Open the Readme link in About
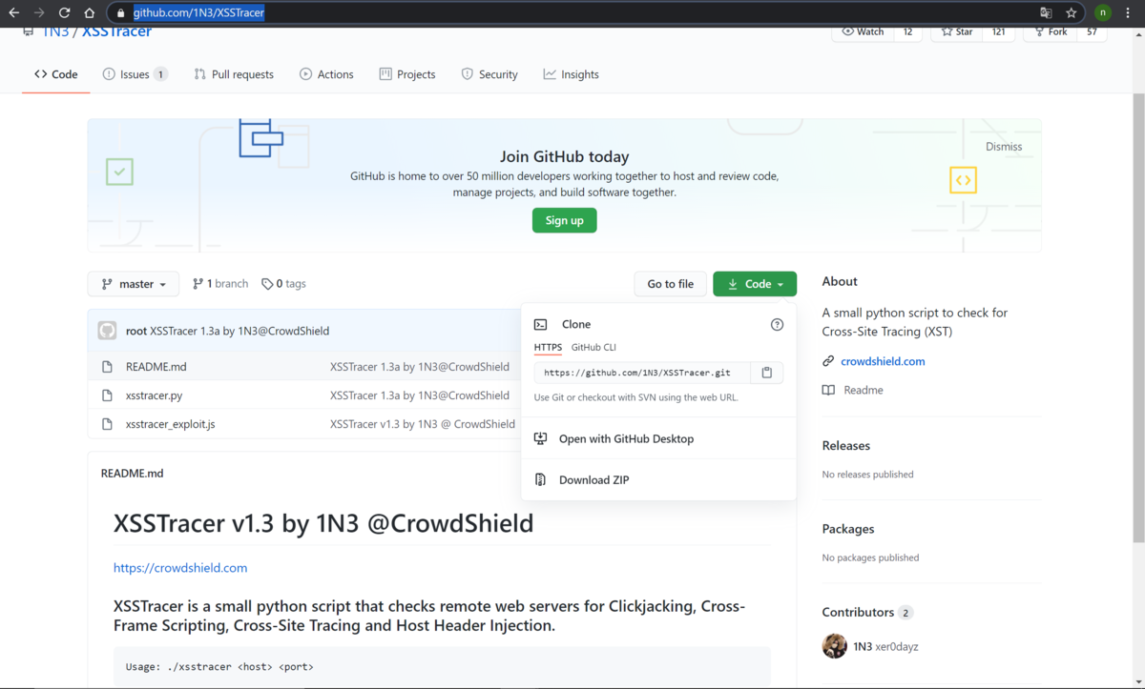 pos(864,390)
